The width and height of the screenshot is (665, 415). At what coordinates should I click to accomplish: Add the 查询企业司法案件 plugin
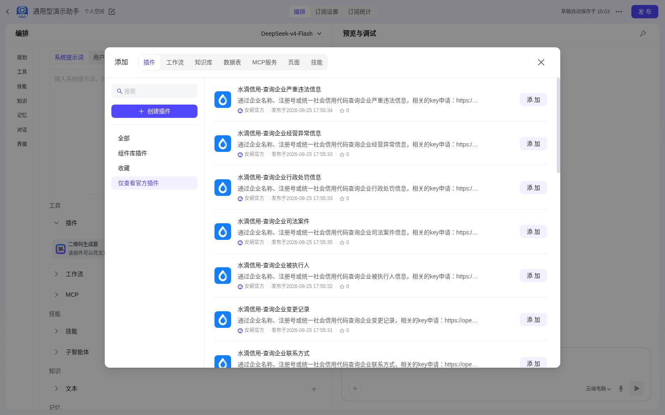533,232
